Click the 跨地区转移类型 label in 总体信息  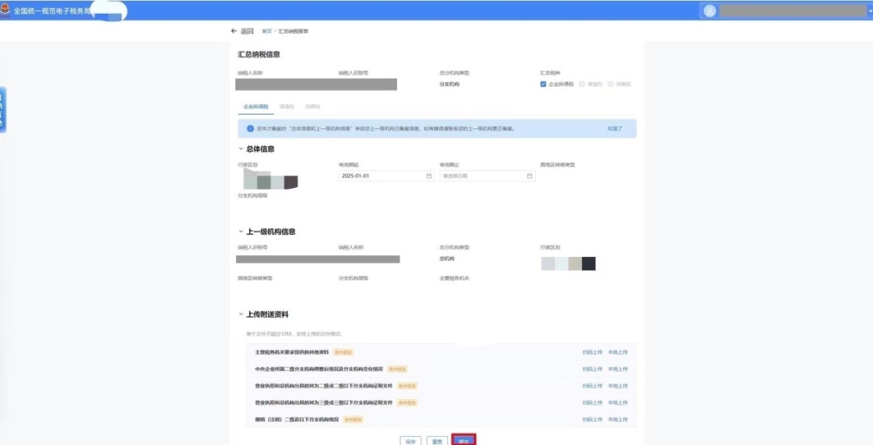coord(557,165)
